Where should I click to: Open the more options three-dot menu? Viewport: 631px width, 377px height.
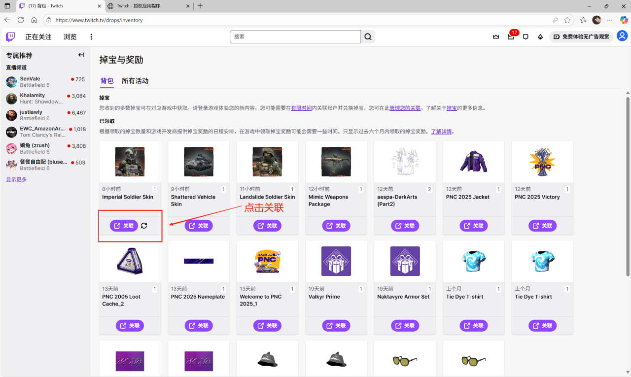[x=91, y=37]
